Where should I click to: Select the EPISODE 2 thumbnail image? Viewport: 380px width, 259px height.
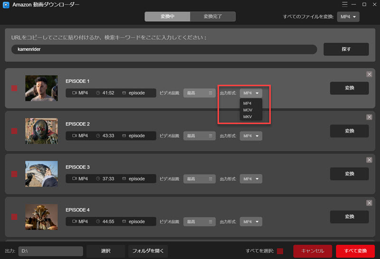(x=41, y=131)
